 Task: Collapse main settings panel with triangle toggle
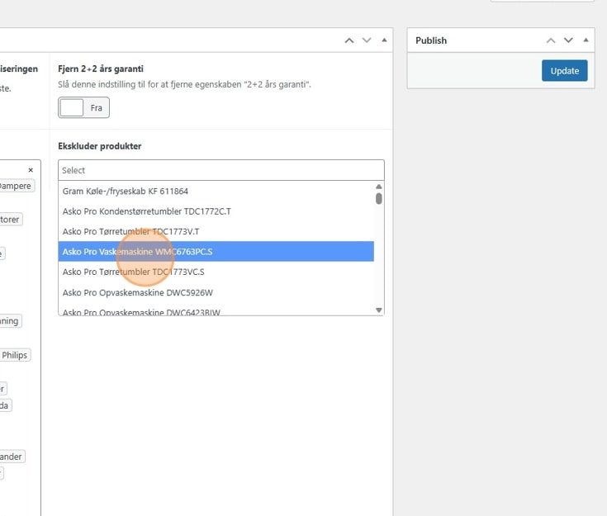point(384,40)
